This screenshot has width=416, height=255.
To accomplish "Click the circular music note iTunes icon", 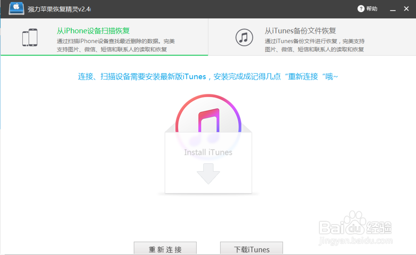I will [x=244, y=37].
